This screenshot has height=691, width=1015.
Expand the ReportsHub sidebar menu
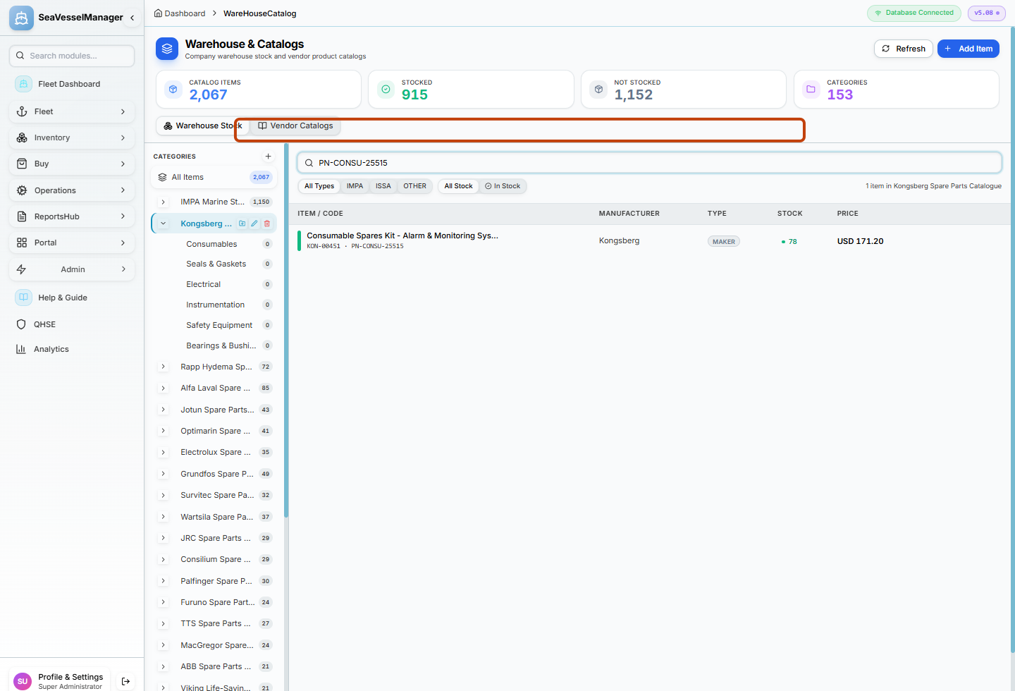coord(72,216)
